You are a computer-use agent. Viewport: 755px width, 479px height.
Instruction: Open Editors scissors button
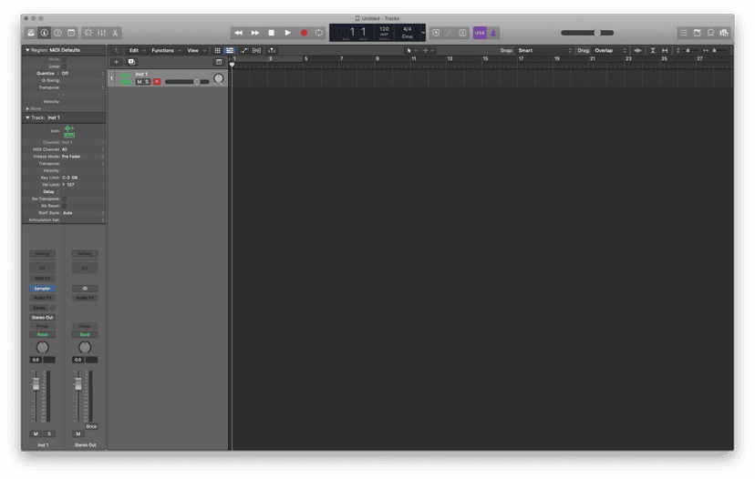[115, 33]
